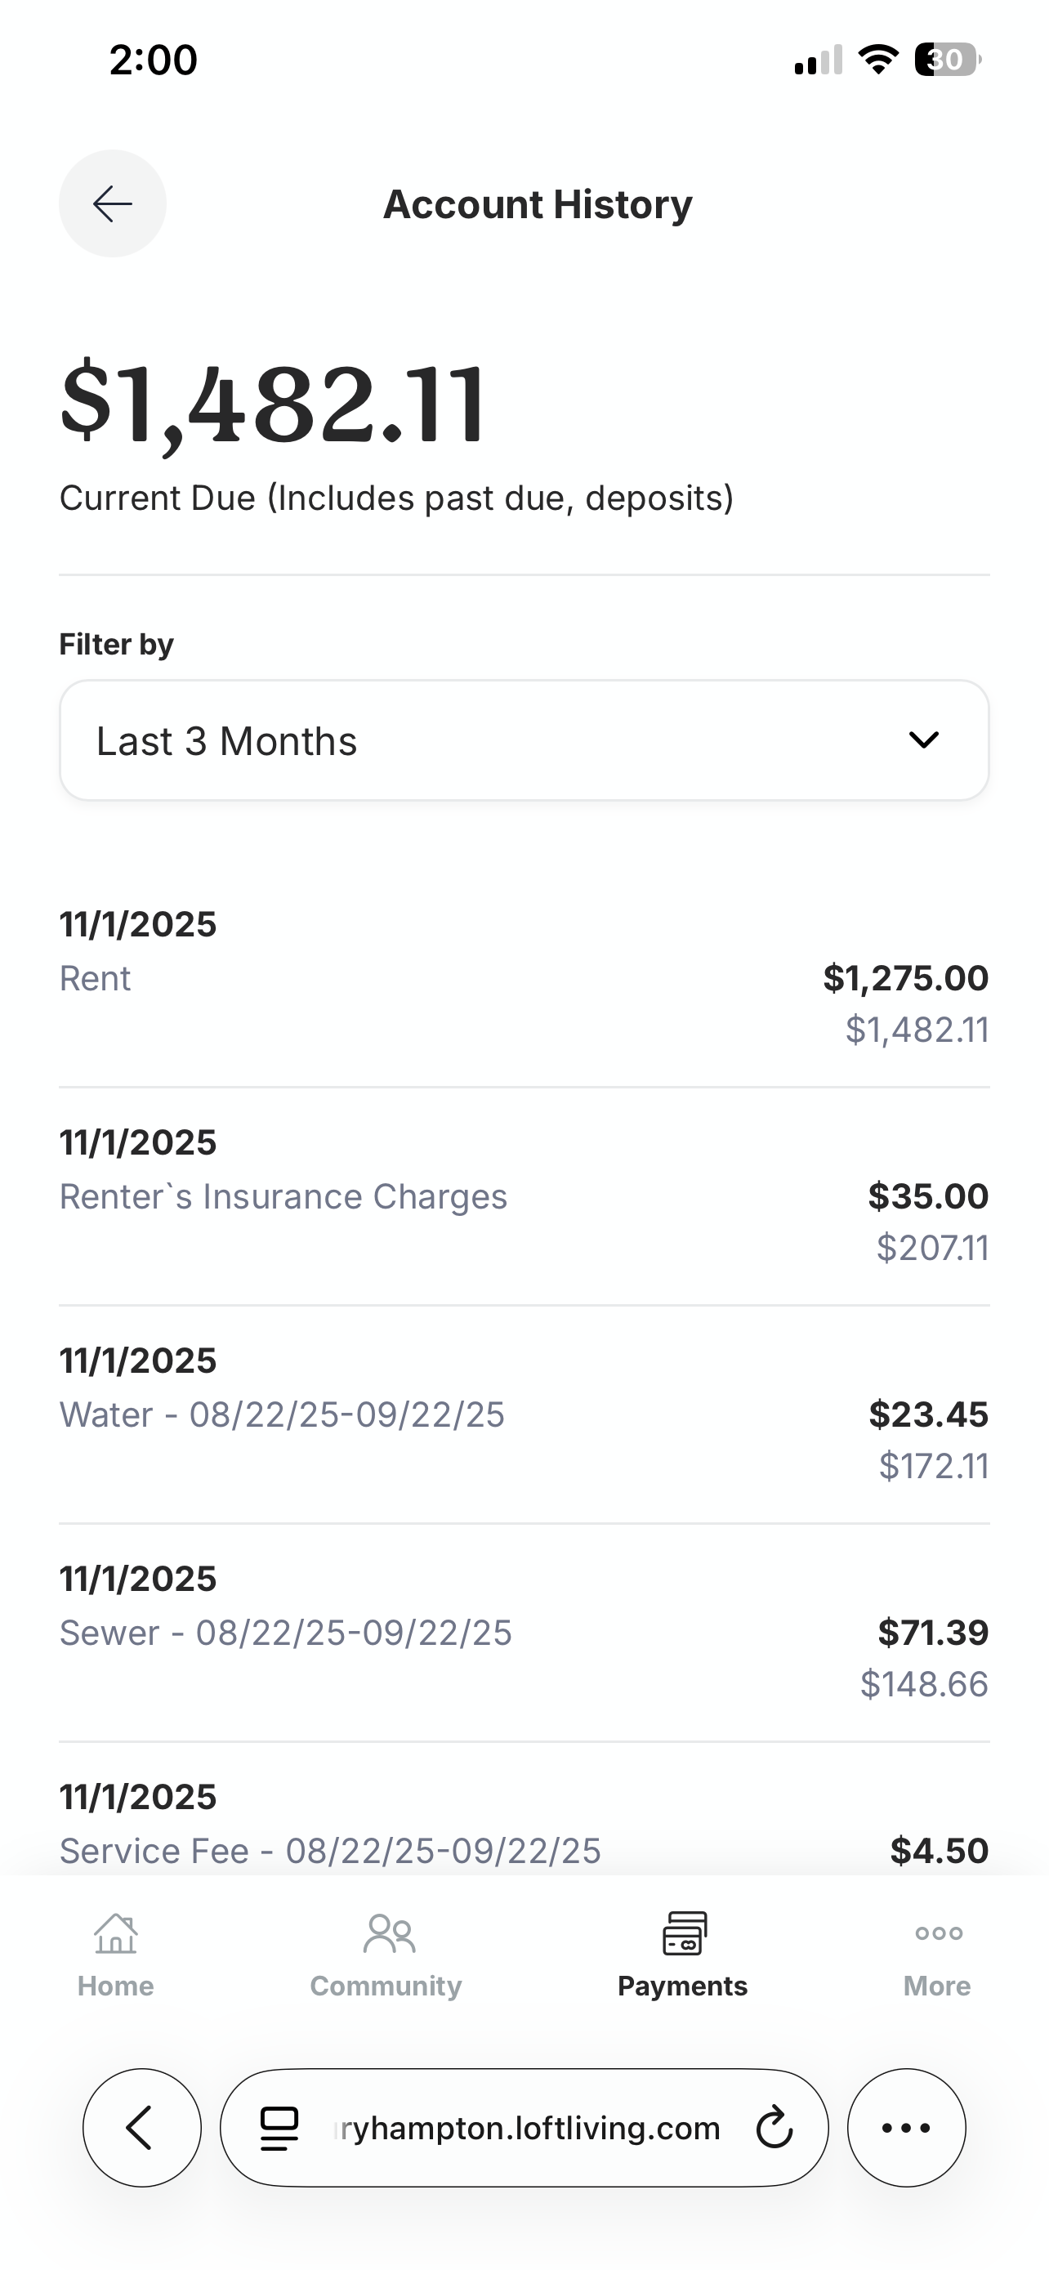
Task: Open the browser ellipsis menu button
Action: pyautogui.click(x=906, y=2127)
